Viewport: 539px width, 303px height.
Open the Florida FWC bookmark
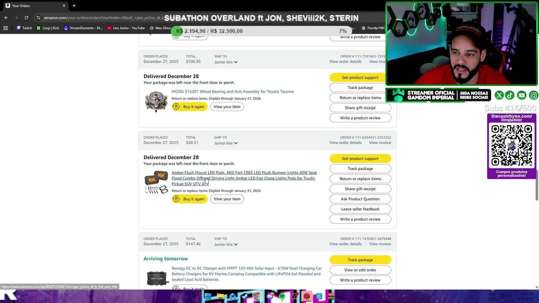pos(373,28)
